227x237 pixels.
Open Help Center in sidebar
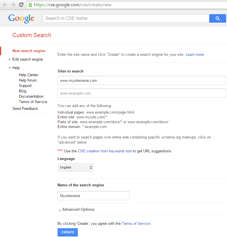pos(28,75)
